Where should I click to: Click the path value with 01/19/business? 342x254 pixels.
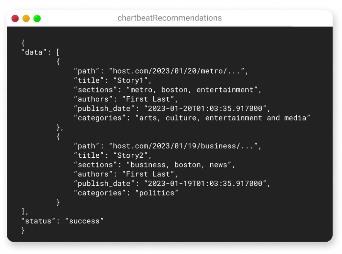point(183,146)
